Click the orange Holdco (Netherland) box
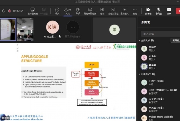 click(x=91, y=83)
